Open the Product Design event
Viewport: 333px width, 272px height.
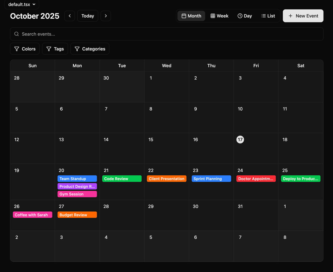77,186
